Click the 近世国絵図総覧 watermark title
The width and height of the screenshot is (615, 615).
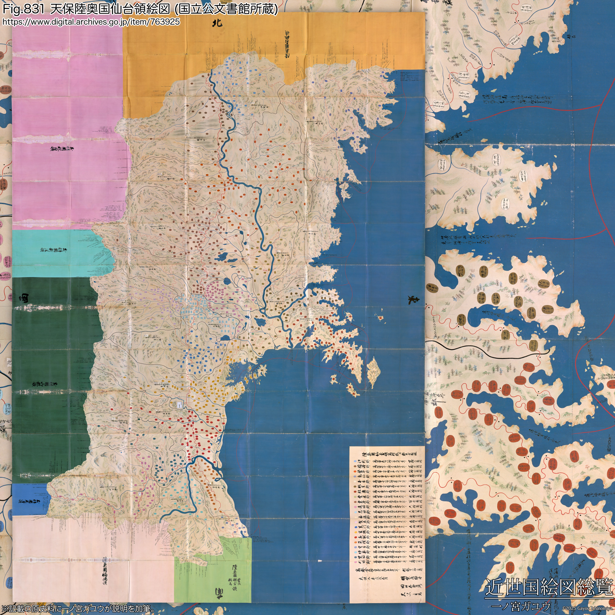click(x=548, y=587)
